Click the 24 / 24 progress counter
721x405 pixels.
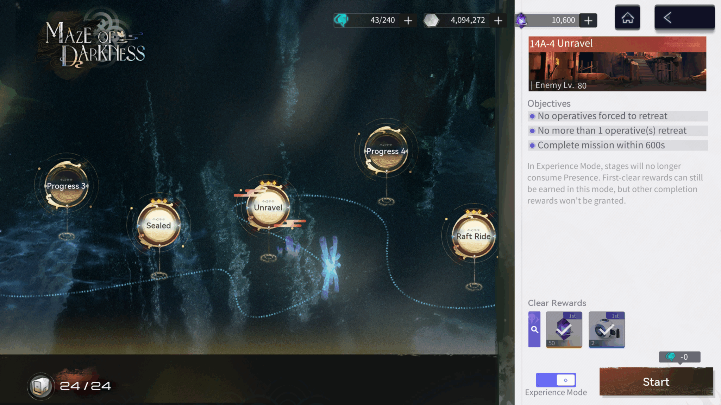pos(85,386)
